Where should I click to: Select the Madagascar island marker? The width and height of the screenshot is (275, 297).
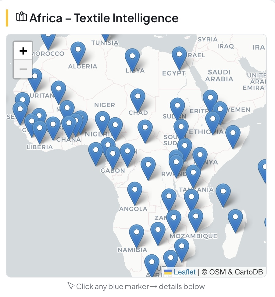click(235, 219)
